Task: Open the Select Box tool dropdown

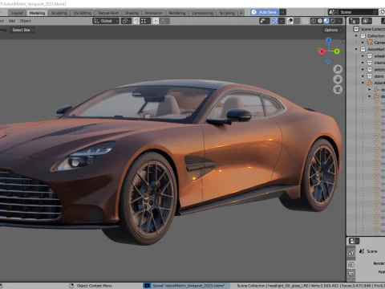Action: (22, 30)
